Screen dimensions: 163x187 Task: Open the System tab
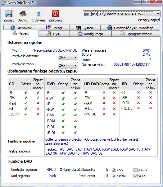[85, 28]
